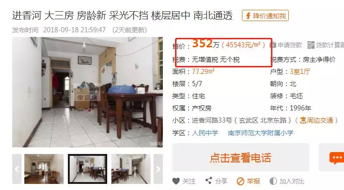
Task: Click the main property photo
Action: tap(88, 92)
